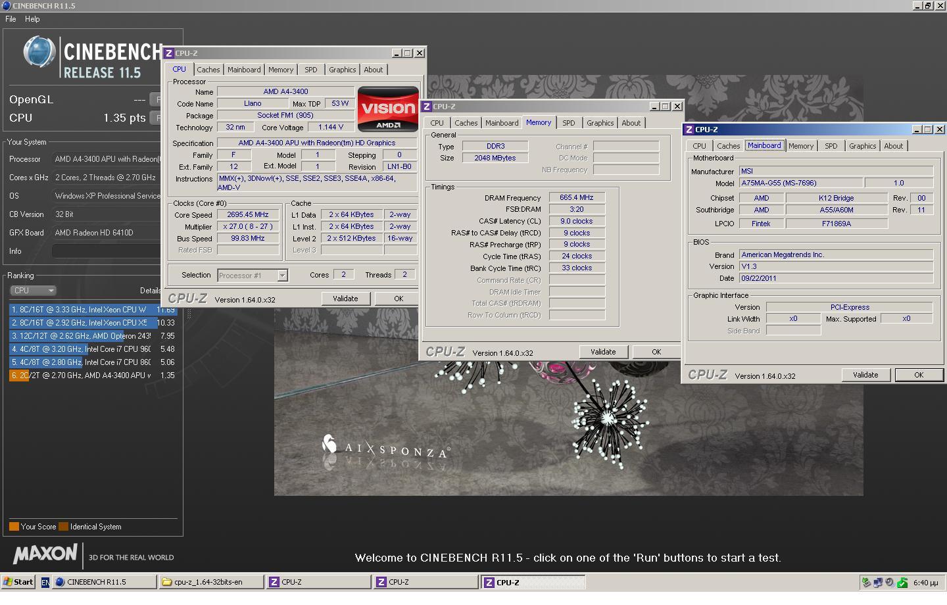
Task: Select ranking row 3 AMD Opteron 2.62 GHz
Action: [x=93, y=336]
